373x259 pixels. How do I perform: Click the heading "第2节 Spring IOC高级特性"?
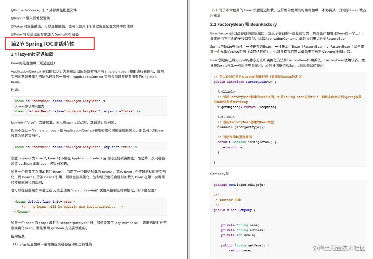[43, 44]
